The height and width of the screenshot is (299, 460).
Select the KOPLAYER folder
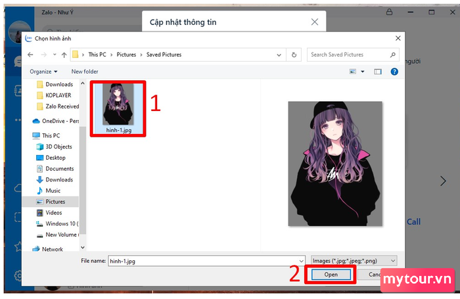click(54, 95)
